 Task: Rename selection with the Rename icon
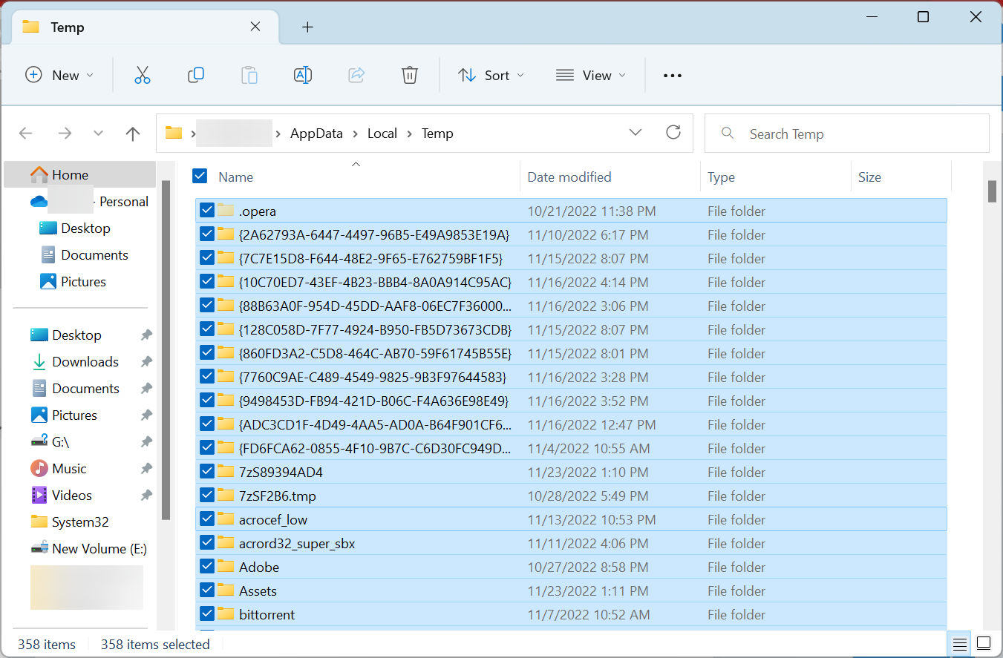click(303, 75)
